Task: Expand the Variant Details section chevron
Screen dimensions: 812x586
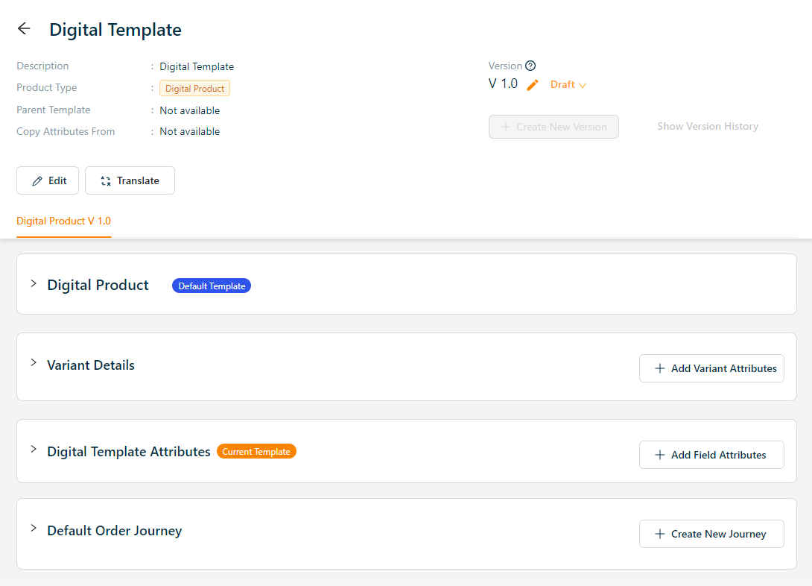Action: (34, 363)
